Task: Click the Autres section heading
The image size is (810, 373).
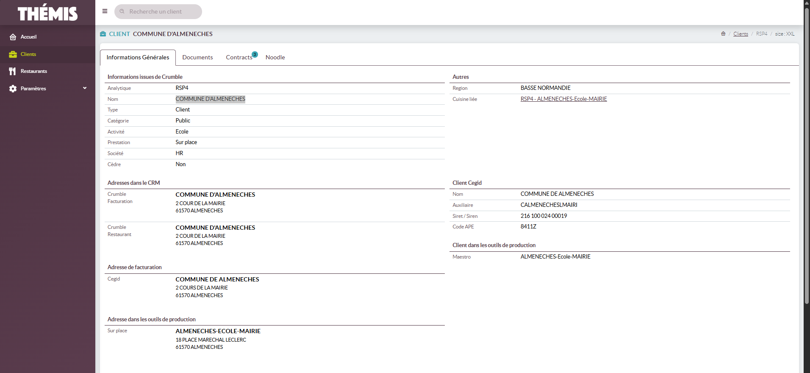Action: click(x=460, y=77)
